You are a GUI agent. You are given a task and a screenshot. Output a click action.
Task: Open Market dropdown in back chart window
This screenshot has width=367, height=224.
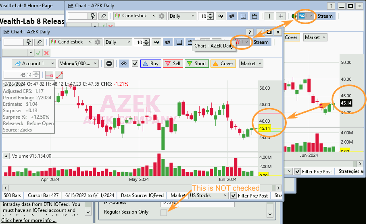(315, 37)
